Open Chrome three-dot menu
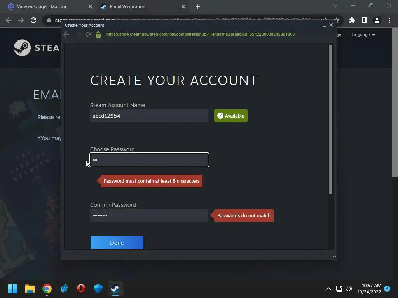 [389, 20]
